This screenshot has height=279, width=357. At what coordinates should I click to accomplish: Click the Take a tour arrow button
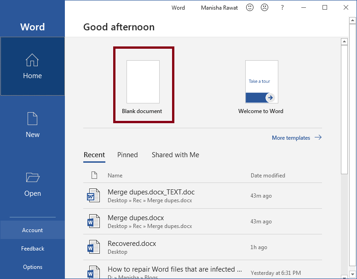tap(270, 98)
